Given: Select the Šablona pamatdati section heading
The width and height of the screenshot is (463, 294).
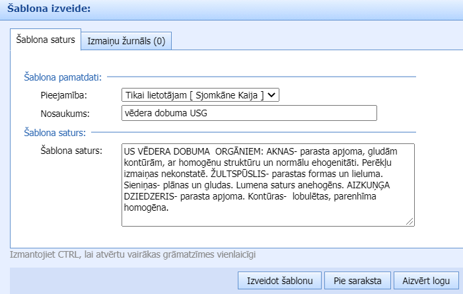Looking at the screenshot, I should click(x=62, y=77).
